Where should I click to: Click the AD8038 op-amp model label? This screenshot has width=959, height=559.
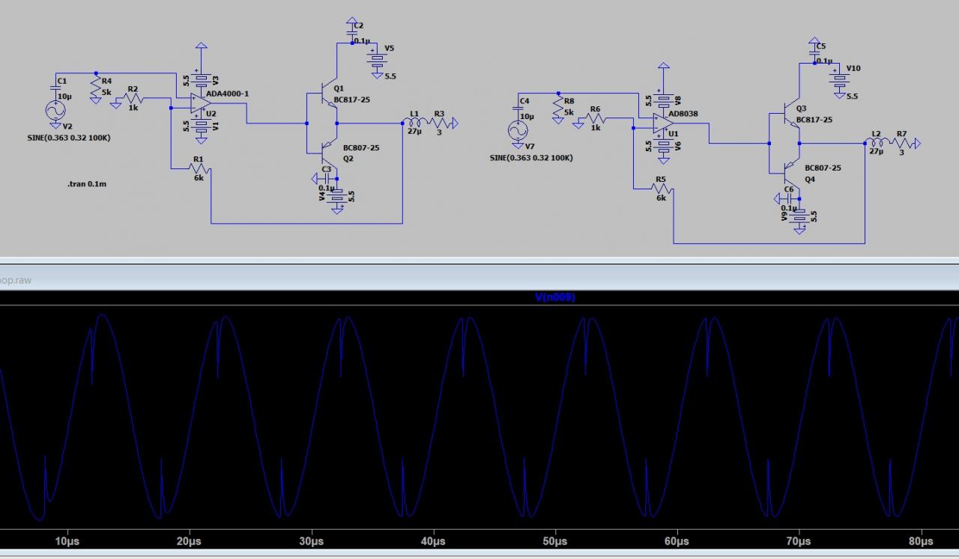pyautogui.click(x=684, y=114)
